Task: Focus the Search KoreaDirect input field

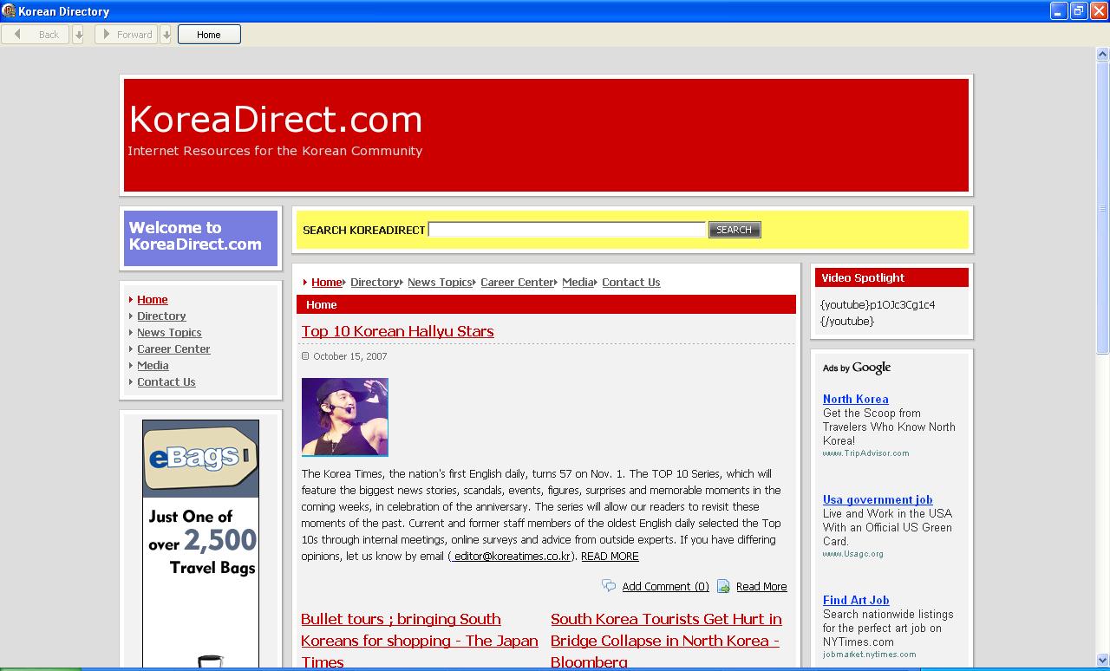Action: pyautogui.click(x=567, y=230)
